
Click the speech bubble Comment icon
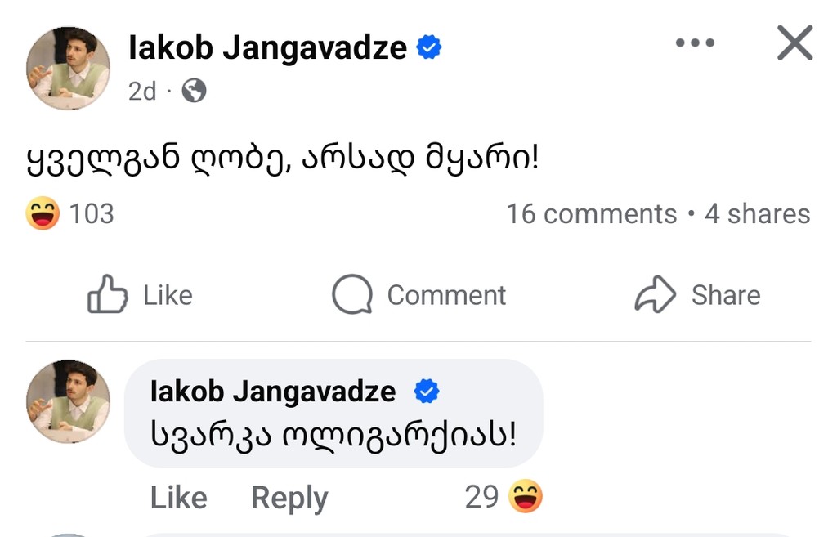(x=351, y=295)
